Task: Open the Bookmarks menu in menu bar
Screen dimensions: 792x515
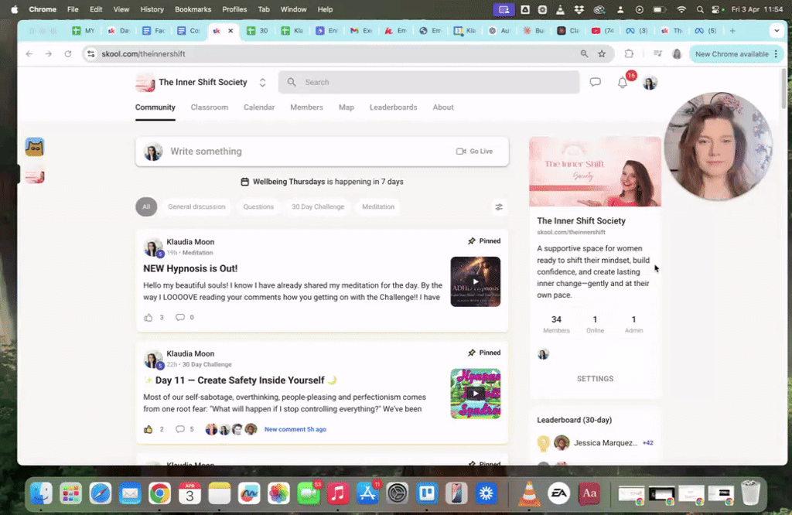Action: (x=193, y=9)
